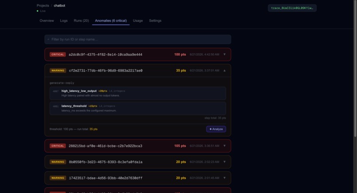Click run ID cf2e2731-77db-46fb-96d9-6983a2217ae0
This screenshot has width=357, height=193.
click(x=106, y=71)
